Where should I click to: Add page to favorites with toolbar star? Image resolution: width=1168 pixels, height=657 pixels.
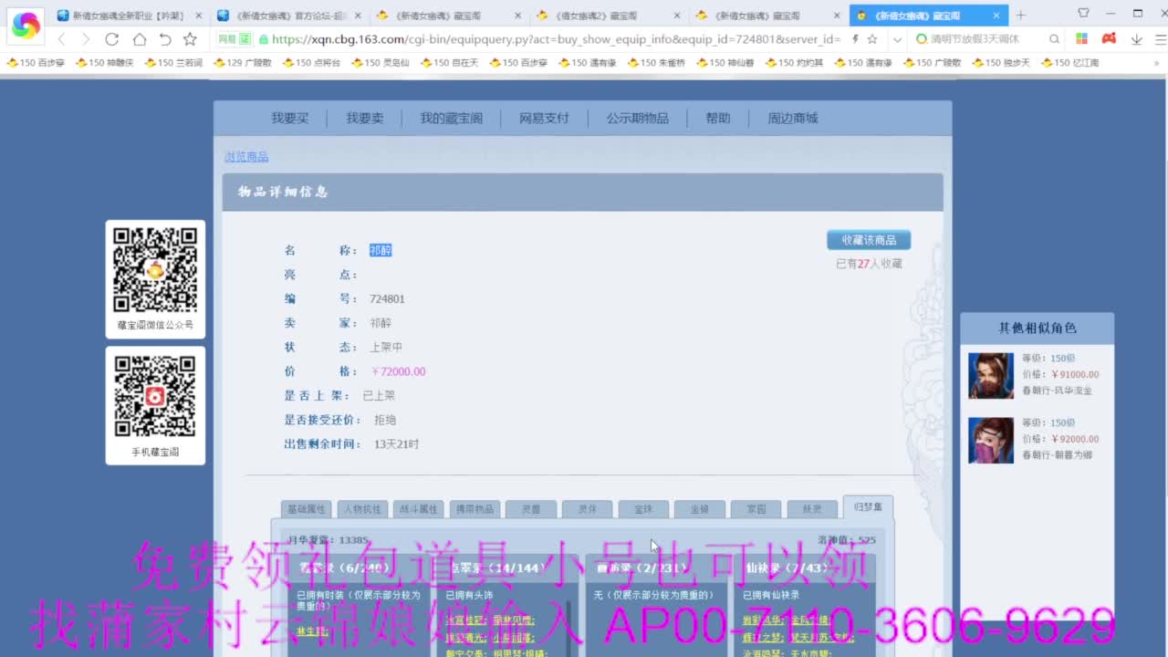190,39
